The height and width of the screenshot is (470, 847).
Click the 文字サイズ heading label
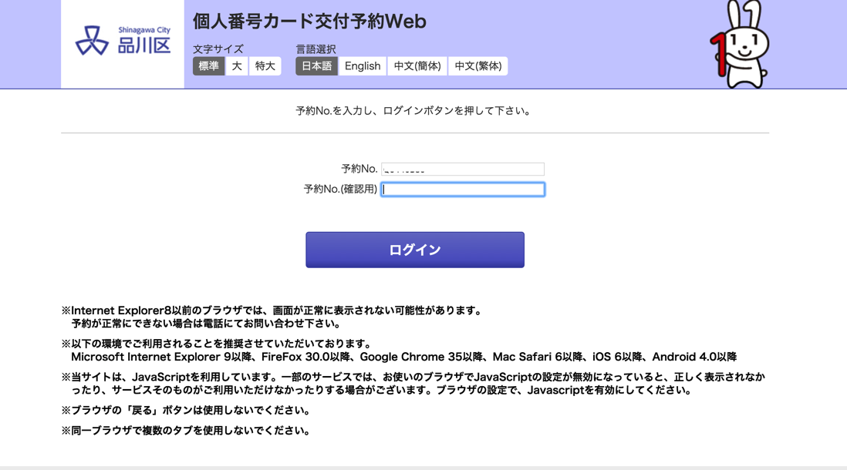[218, 49]
